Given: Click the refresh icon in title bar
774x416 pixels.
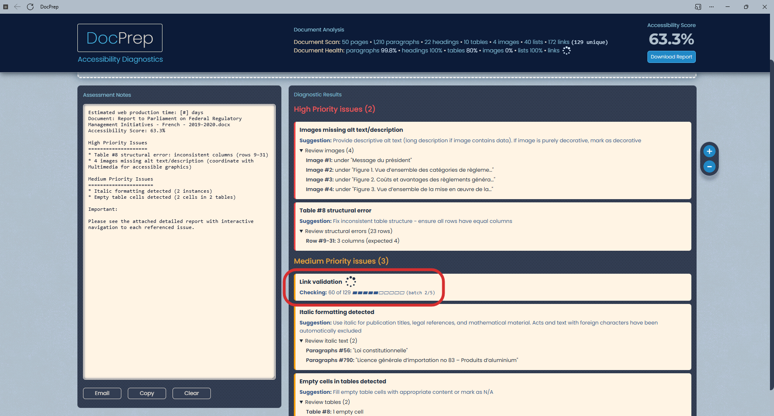Looking at the screenshot, I should pyautogui.click(x=30, y=7).
